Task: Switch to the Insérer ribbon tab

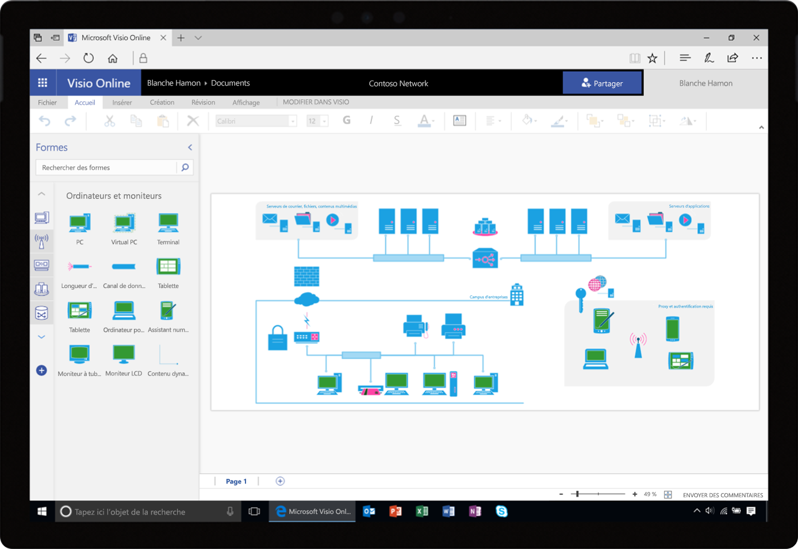Action: click(x=121, y=102)
